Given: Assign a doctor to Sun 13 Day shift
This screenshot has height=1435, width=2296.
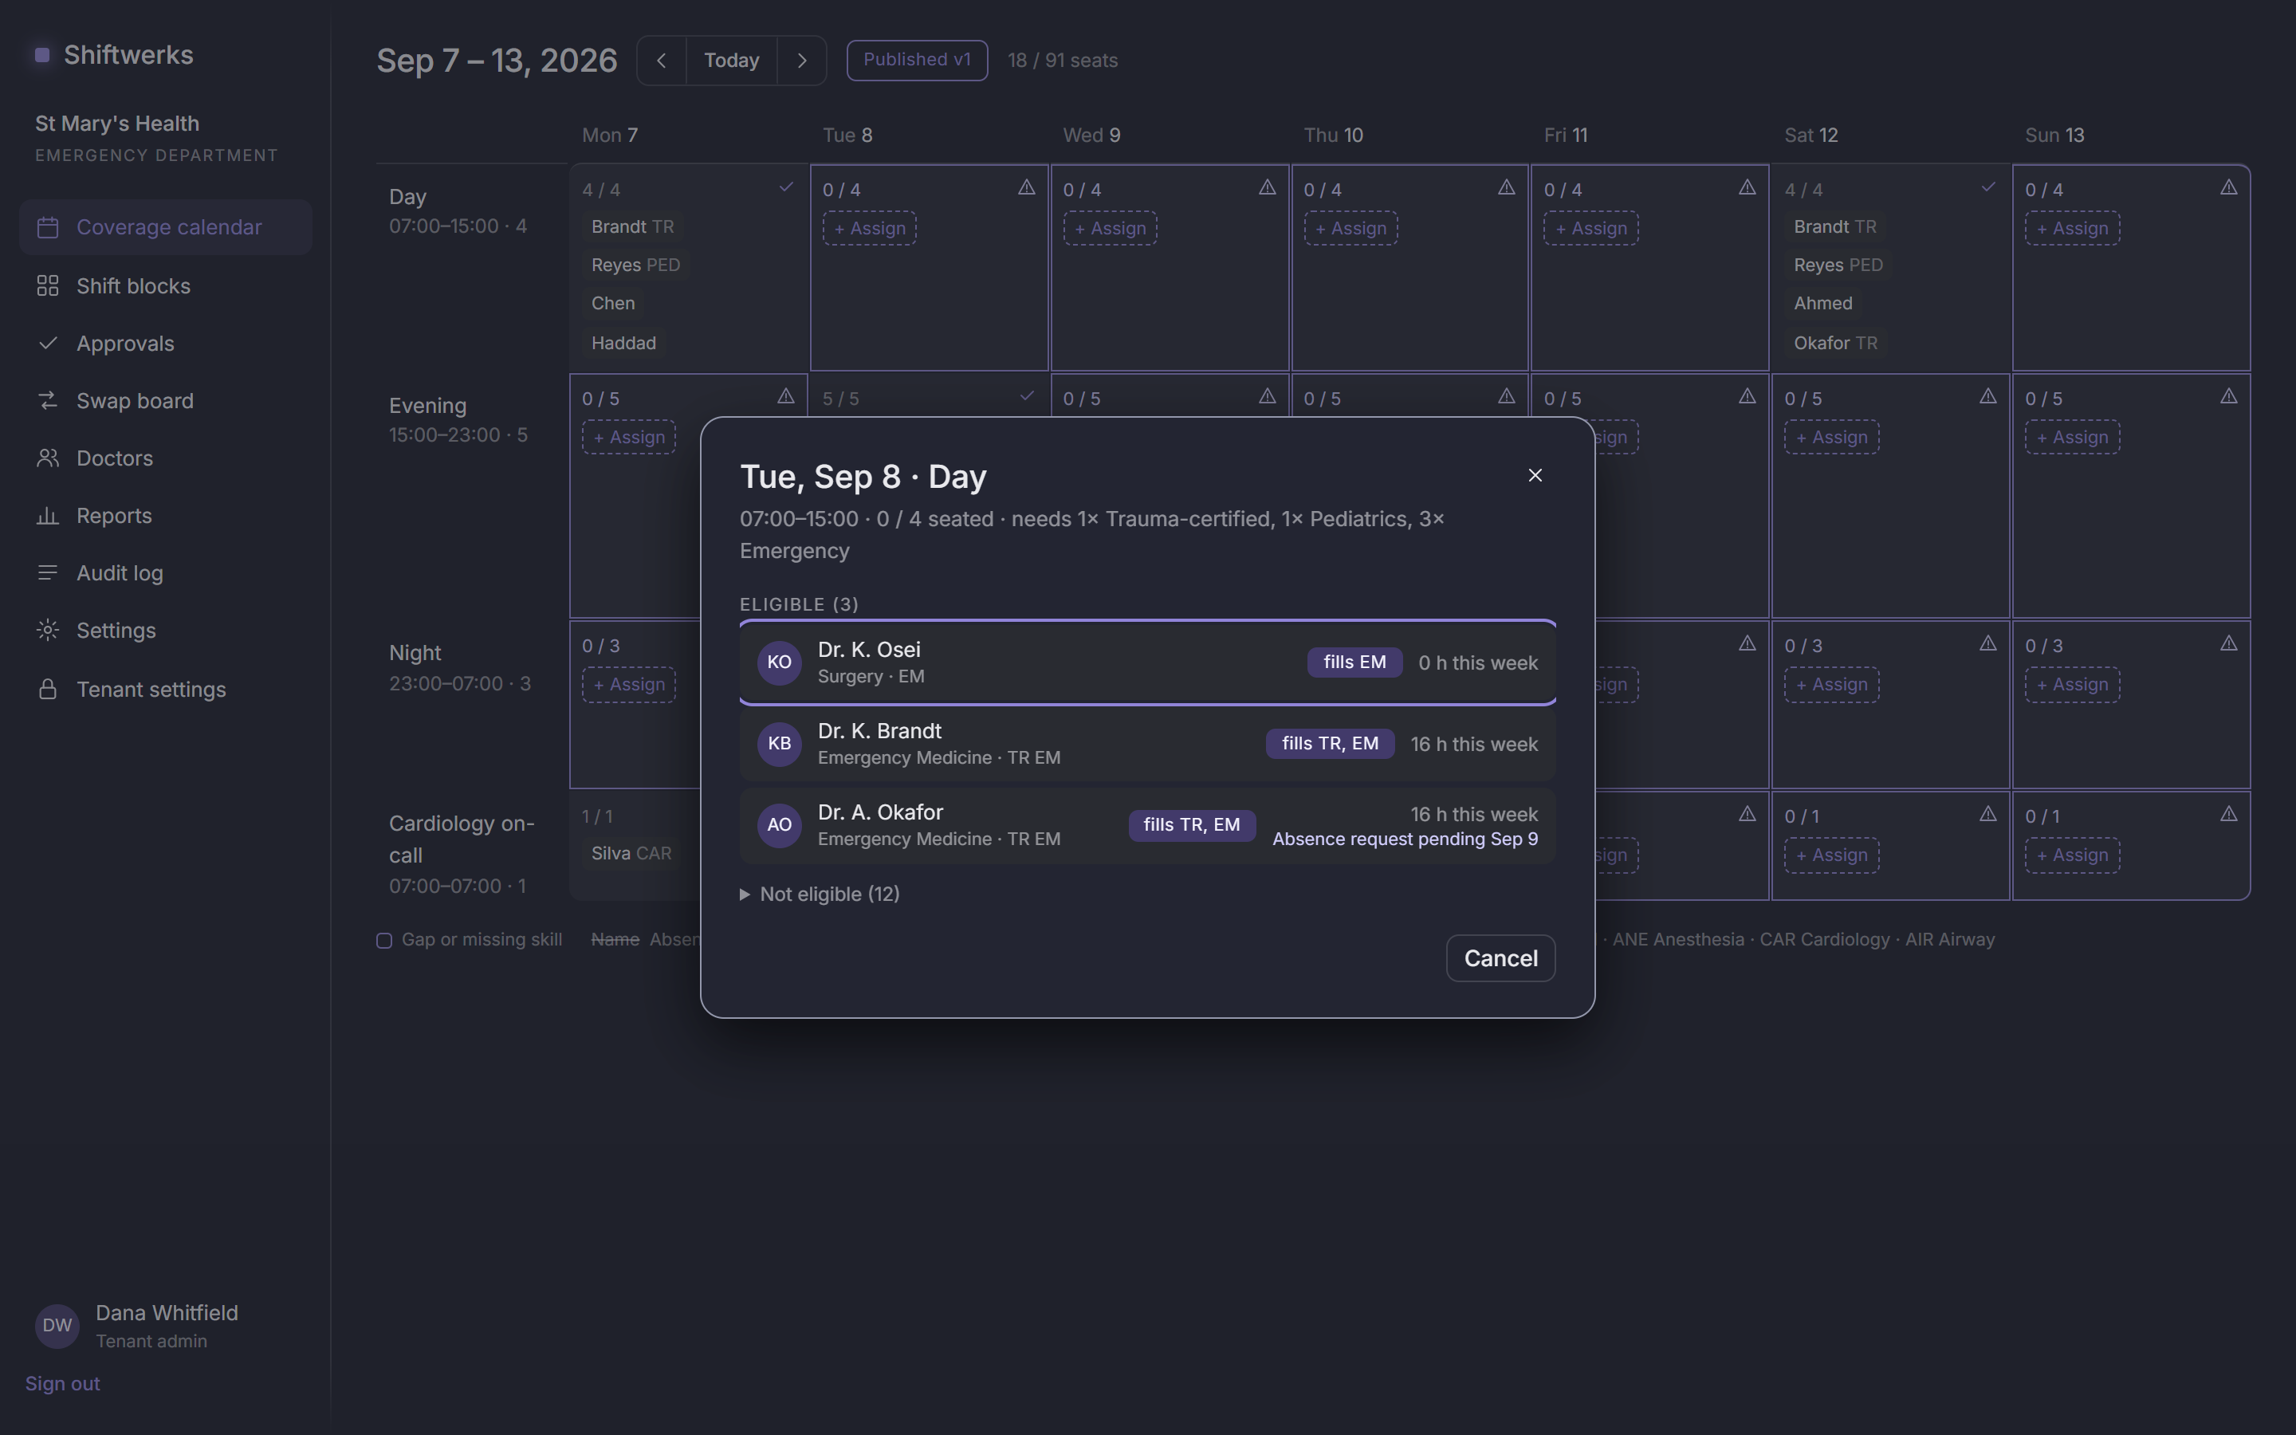Looking at the screenshot, I should point(2072,229).
